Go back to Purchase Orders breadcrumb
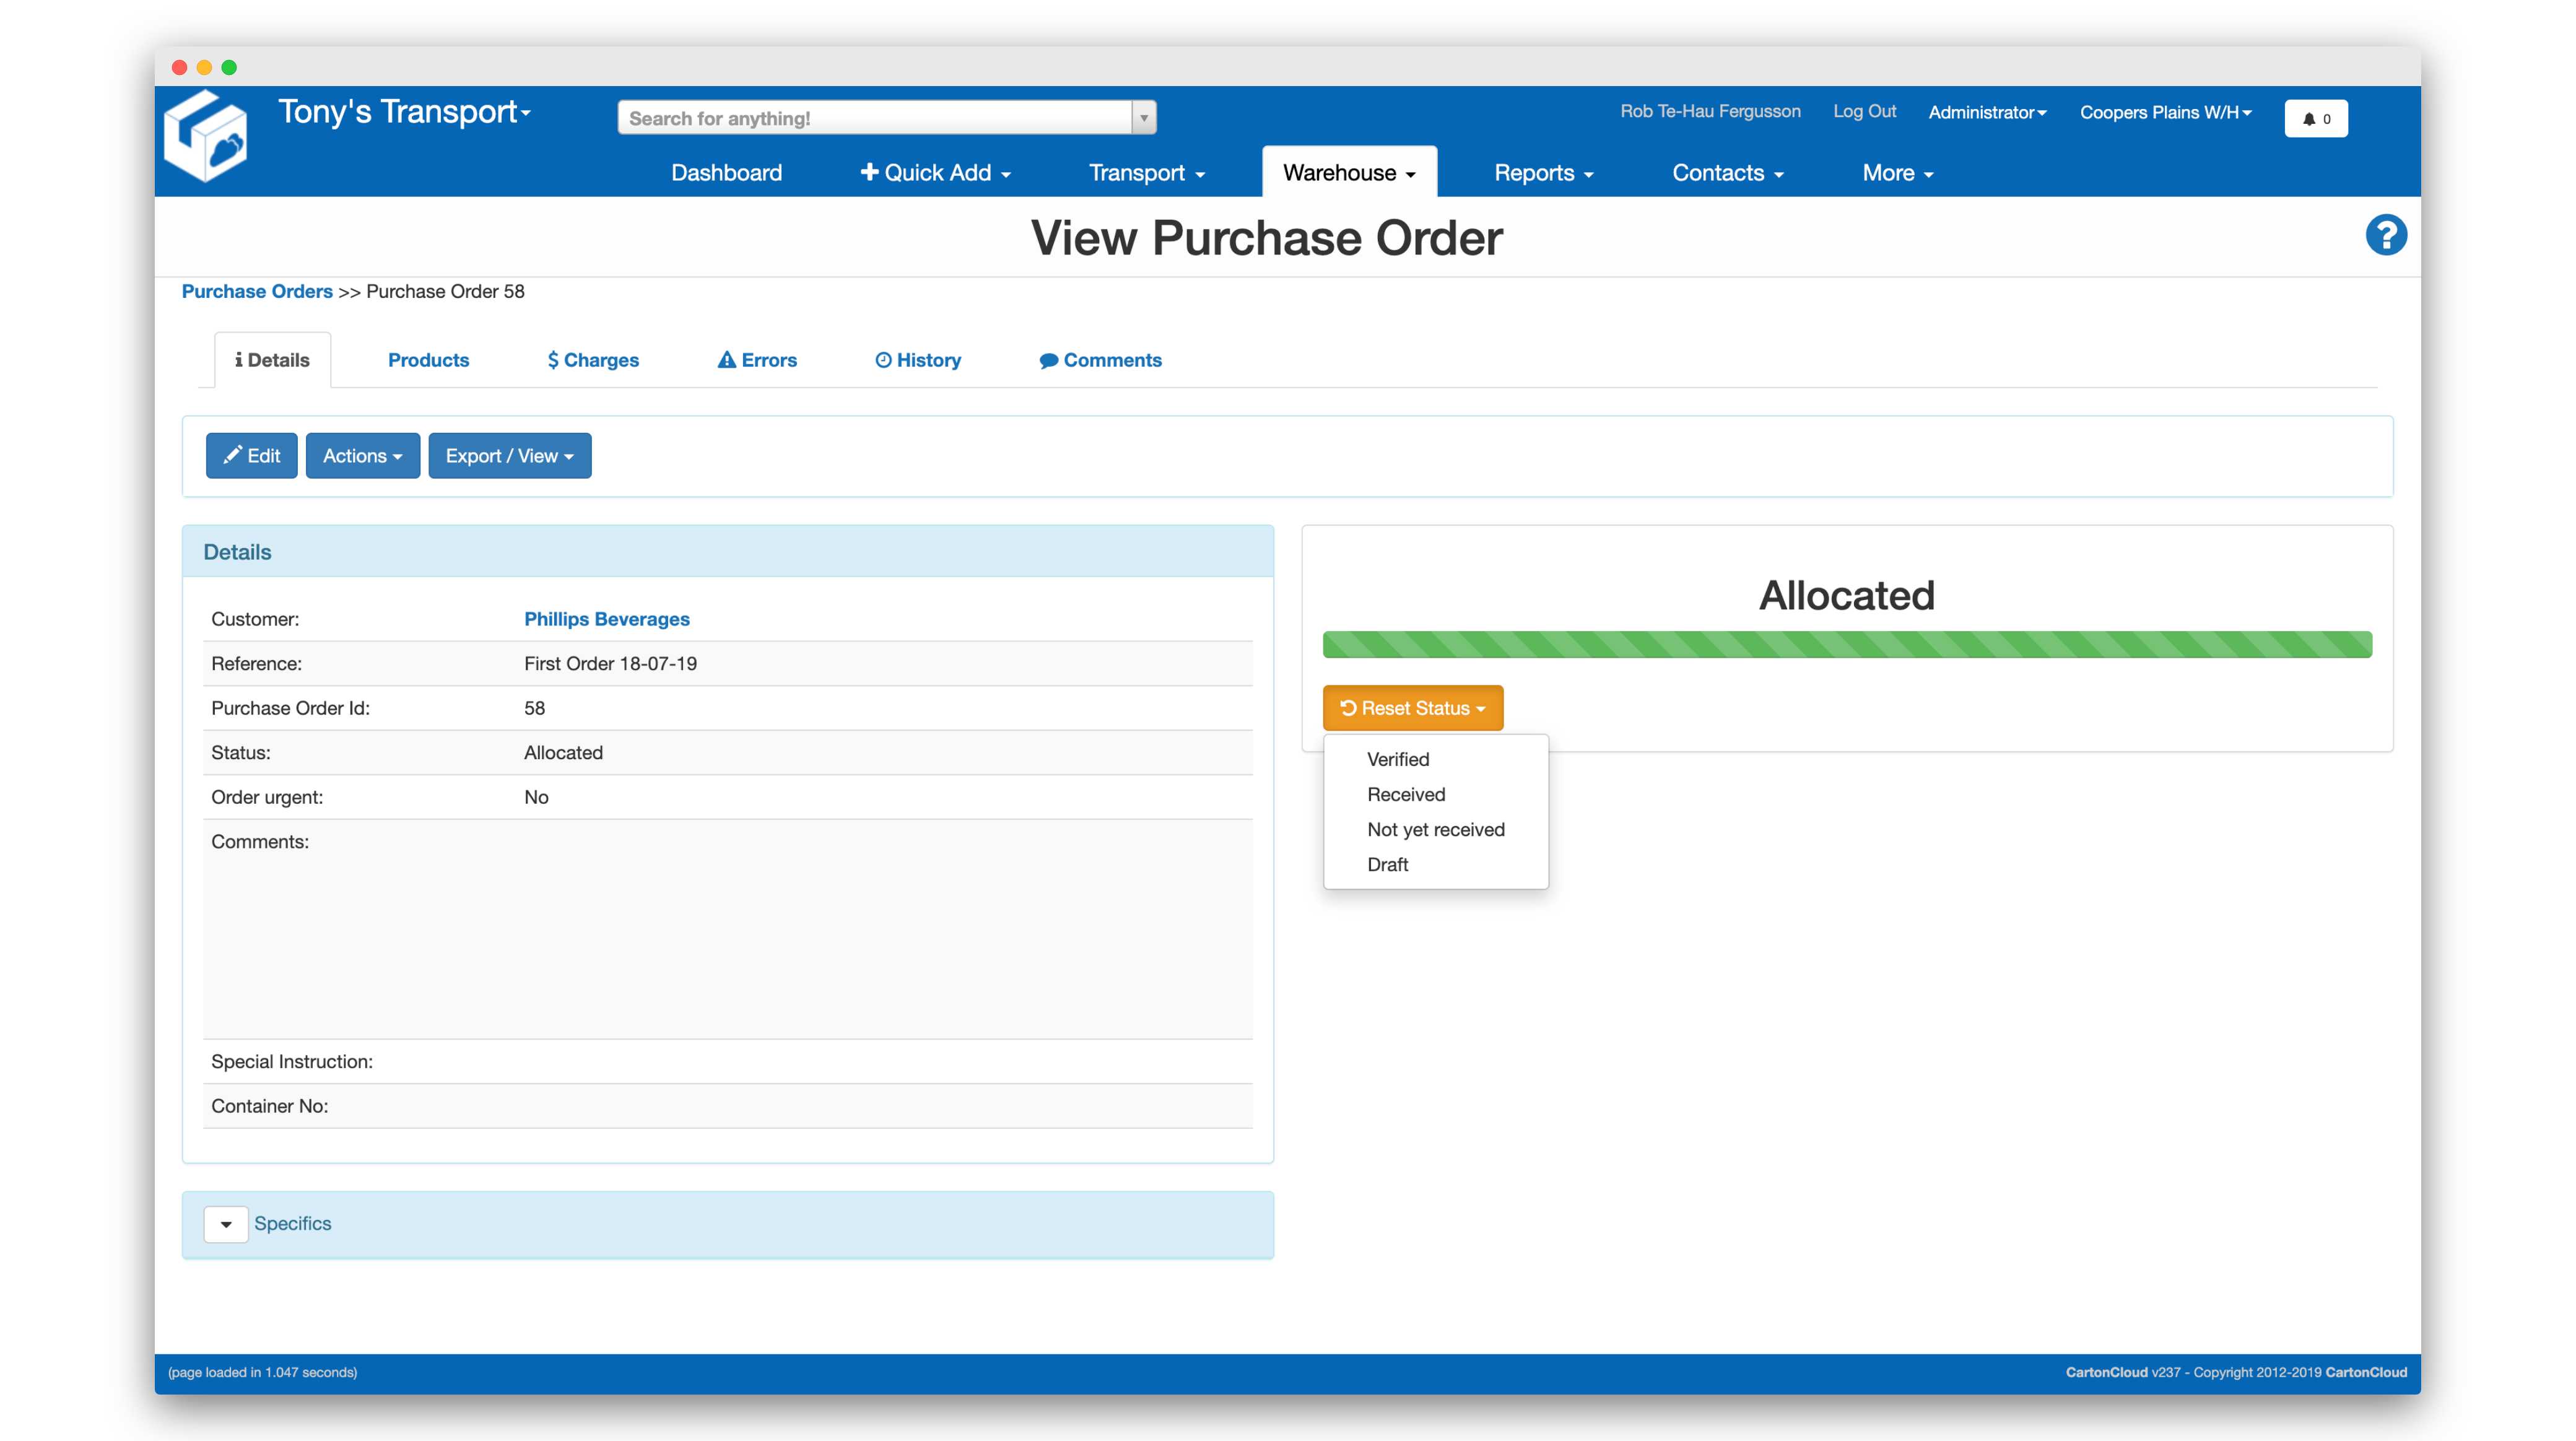Image resolution: width=2576 pixels, height=1441 pixels. pyautogui.click(x=257, y=291)
